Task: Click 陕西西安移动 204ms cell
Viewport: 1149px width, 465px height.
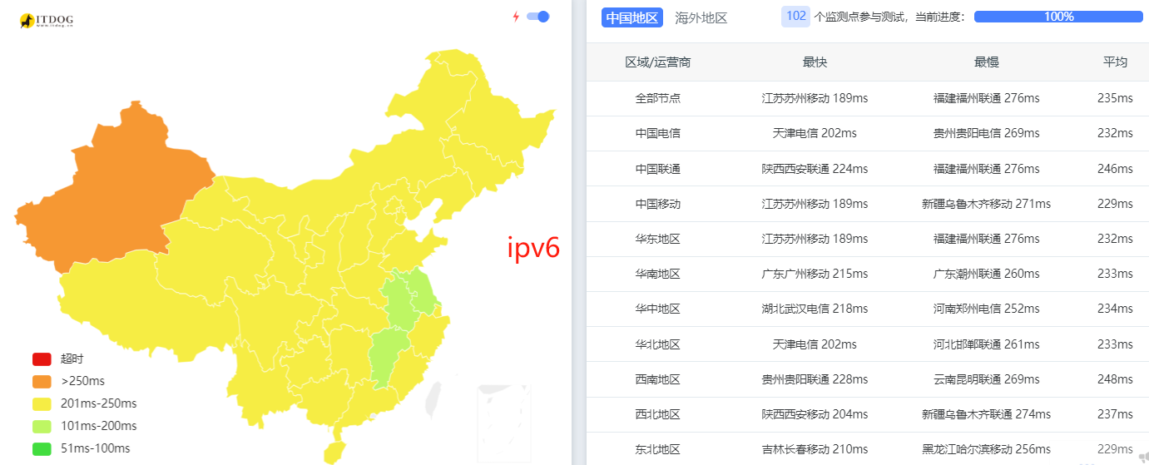Action: (x=815, y=414)
